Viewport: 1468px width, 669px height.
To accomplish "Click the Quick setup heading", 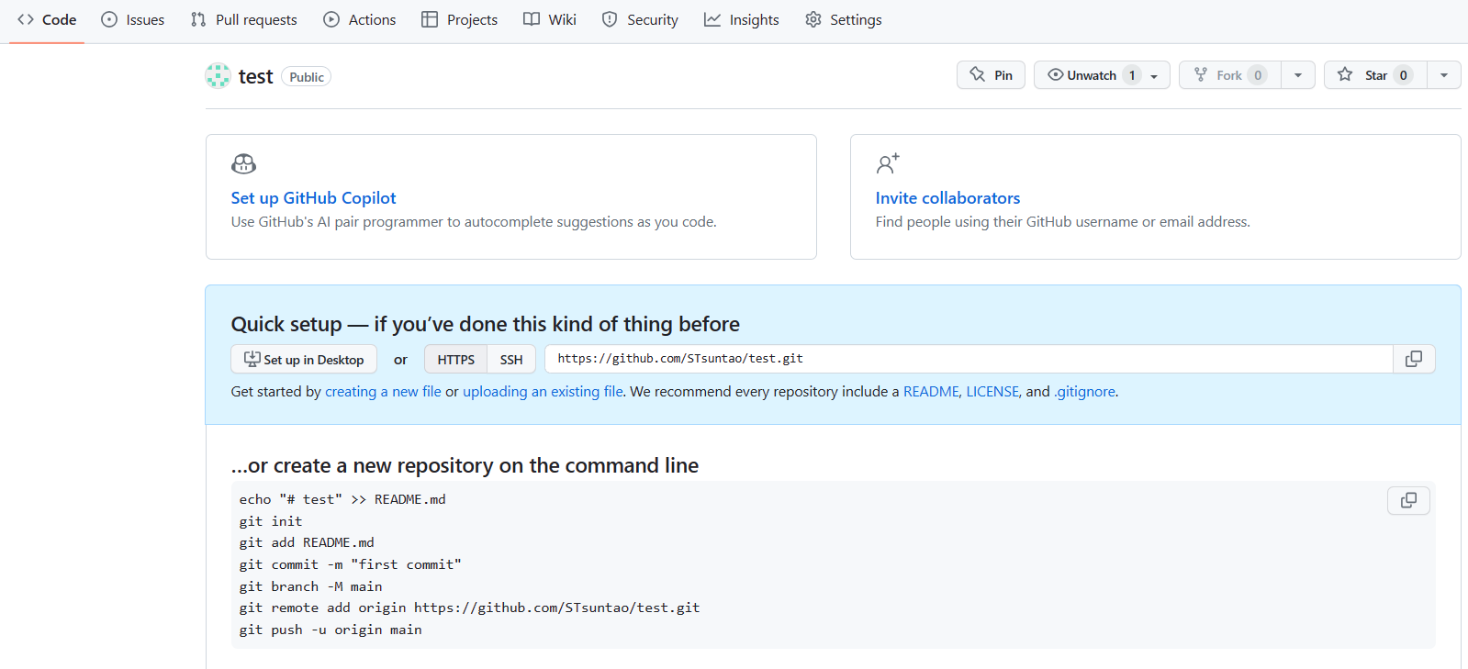I will pyautogui.click(x=486, y=324).
